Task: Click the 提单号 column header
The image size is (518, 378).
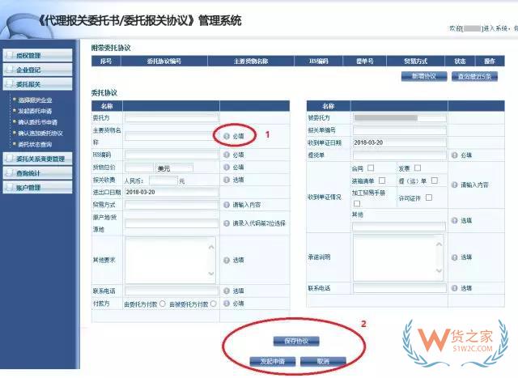Action: pos(365,62)
